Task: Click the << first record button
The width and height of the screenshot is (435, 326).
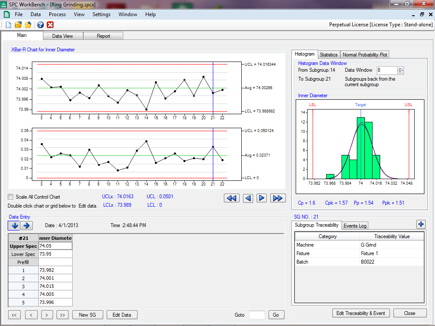Action: (x=14, y=315)
